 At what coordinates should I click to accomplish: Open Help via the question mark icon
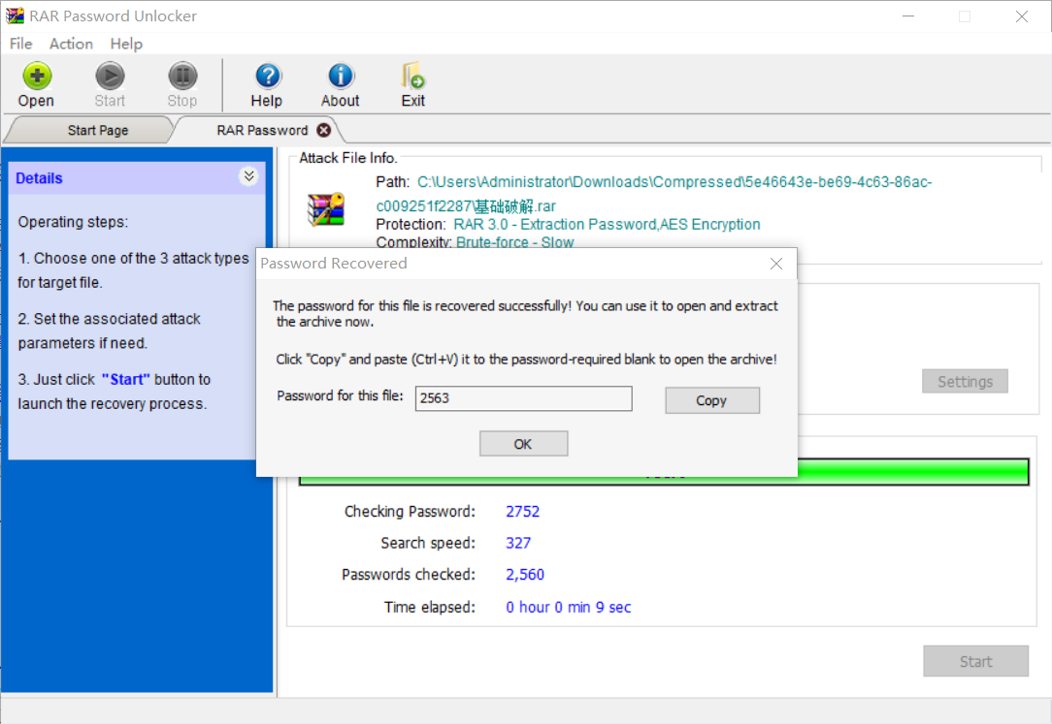tap(269, 76)
